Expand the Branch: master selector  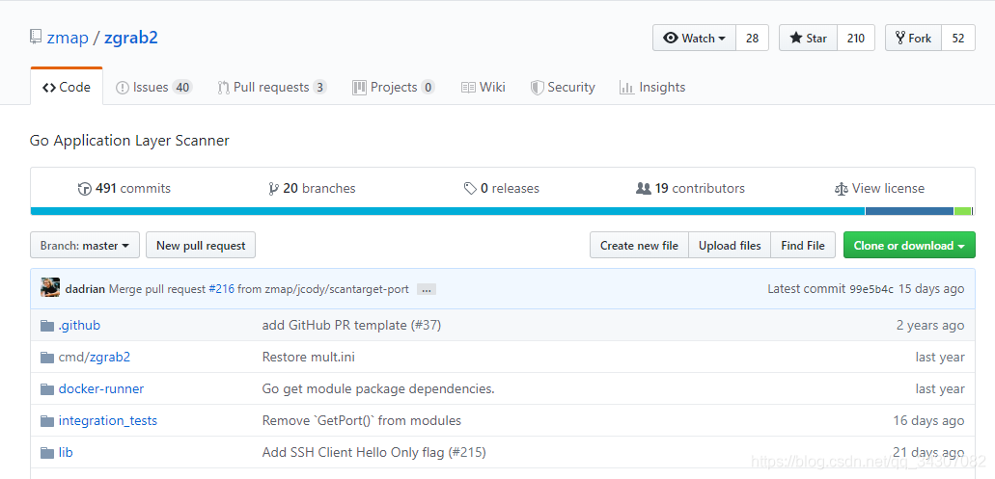coord(85,246)
